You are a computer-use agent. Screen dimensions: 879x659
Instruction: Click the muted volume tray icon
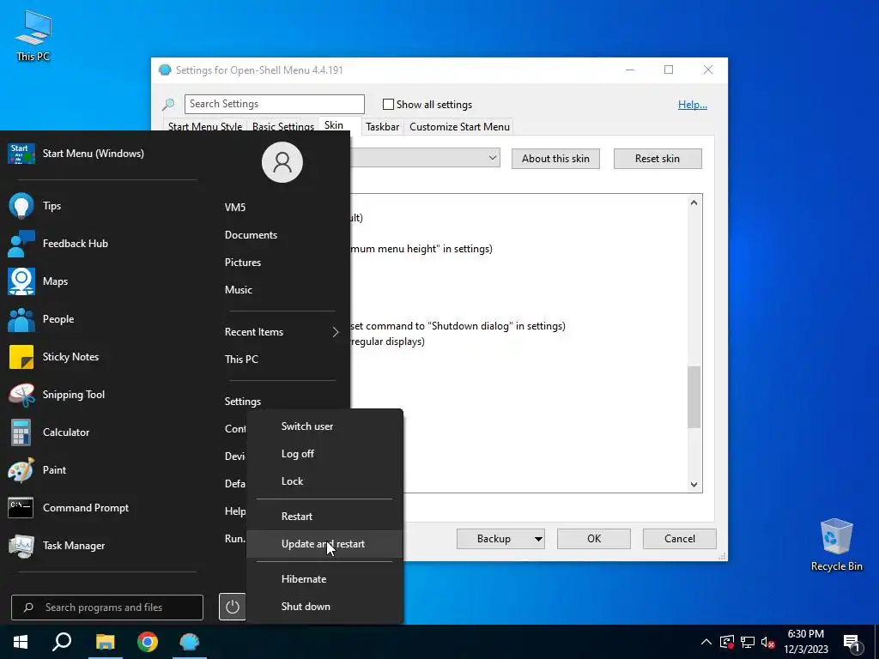pyautogui.click(x=768, y=642)
